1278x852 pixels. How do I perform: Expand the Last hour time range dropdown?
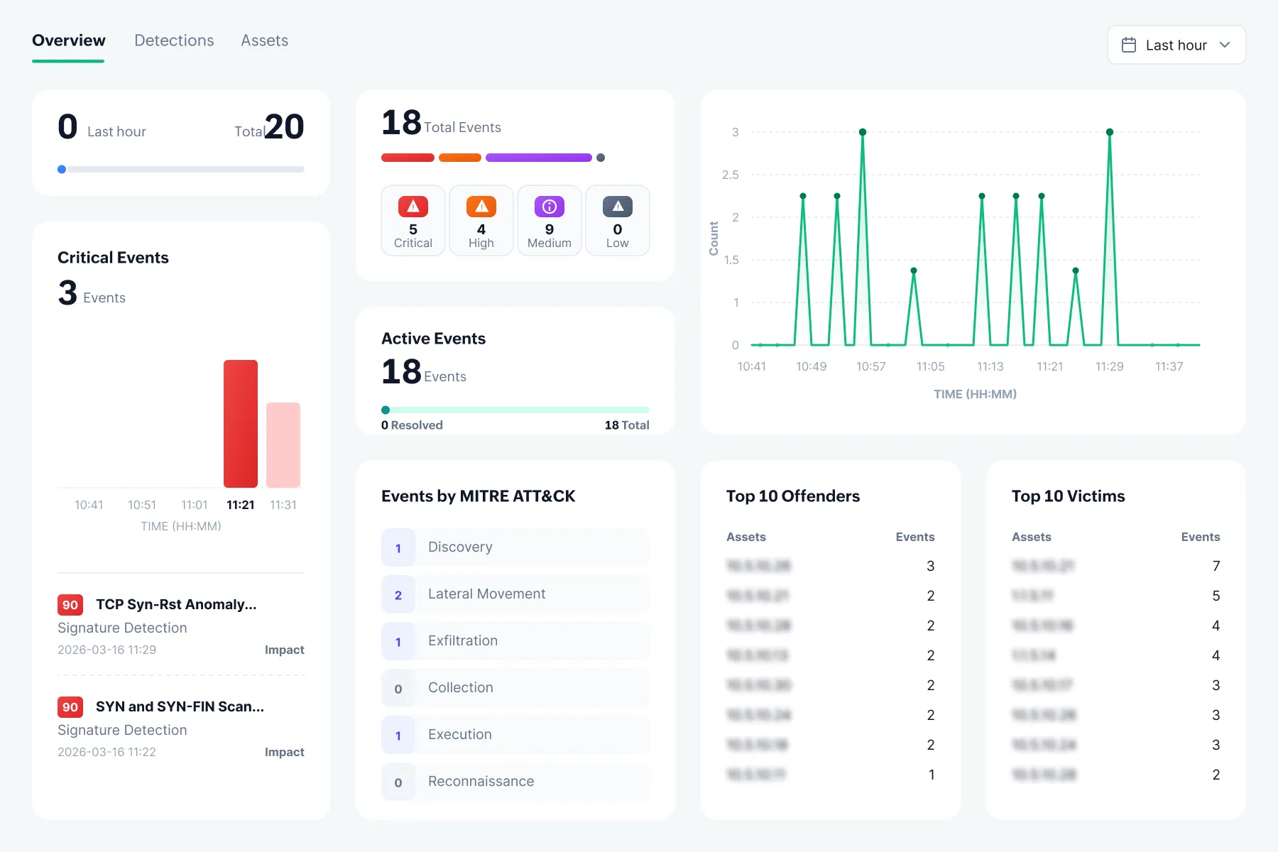pyautogui.click(x=1176, y=45)
